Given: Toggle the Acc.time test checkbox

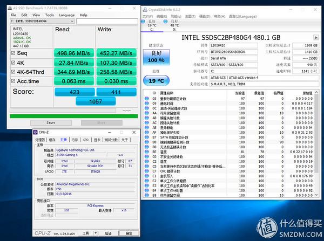Looking at the screenshot, I should click(13, 81).
